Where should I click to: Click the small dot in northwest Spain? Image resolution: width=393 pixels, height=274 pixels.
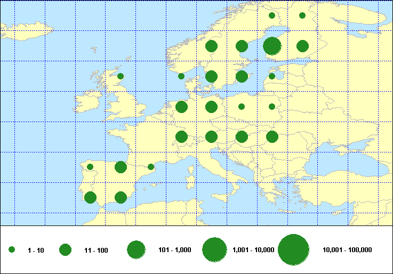tap(90, 167)
